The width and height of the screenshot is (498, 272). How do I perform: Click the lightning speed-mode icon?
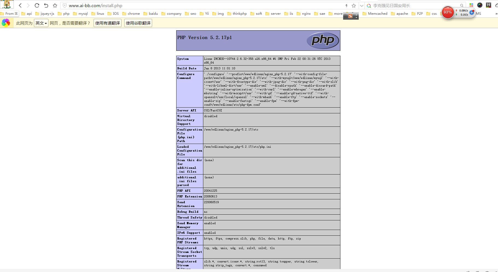pos(346,5)
